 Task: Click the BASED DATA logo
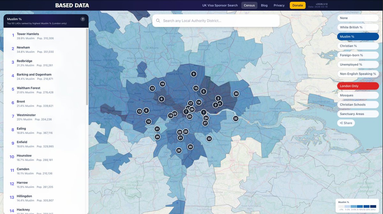tap(72, 5)
